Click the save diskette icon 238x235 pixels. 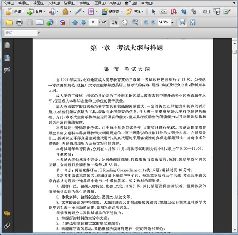[x=29, y=23]
